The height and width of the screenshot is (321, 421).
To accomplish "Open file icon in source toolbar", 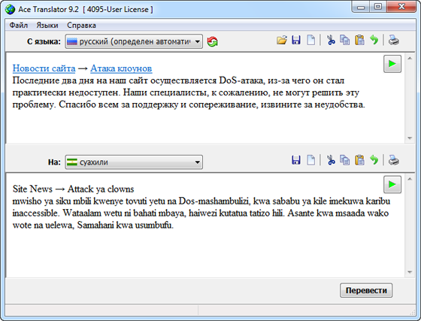I will tap(282, 41).
